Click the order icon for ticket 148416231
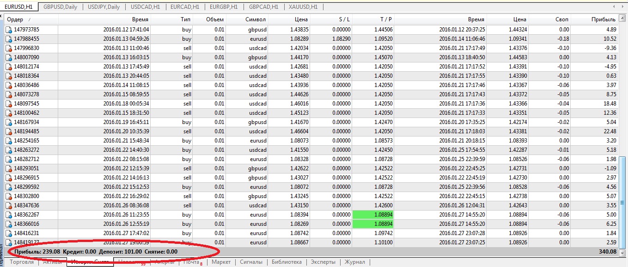This screenshot has width=628, height=267. click(9, 233)
